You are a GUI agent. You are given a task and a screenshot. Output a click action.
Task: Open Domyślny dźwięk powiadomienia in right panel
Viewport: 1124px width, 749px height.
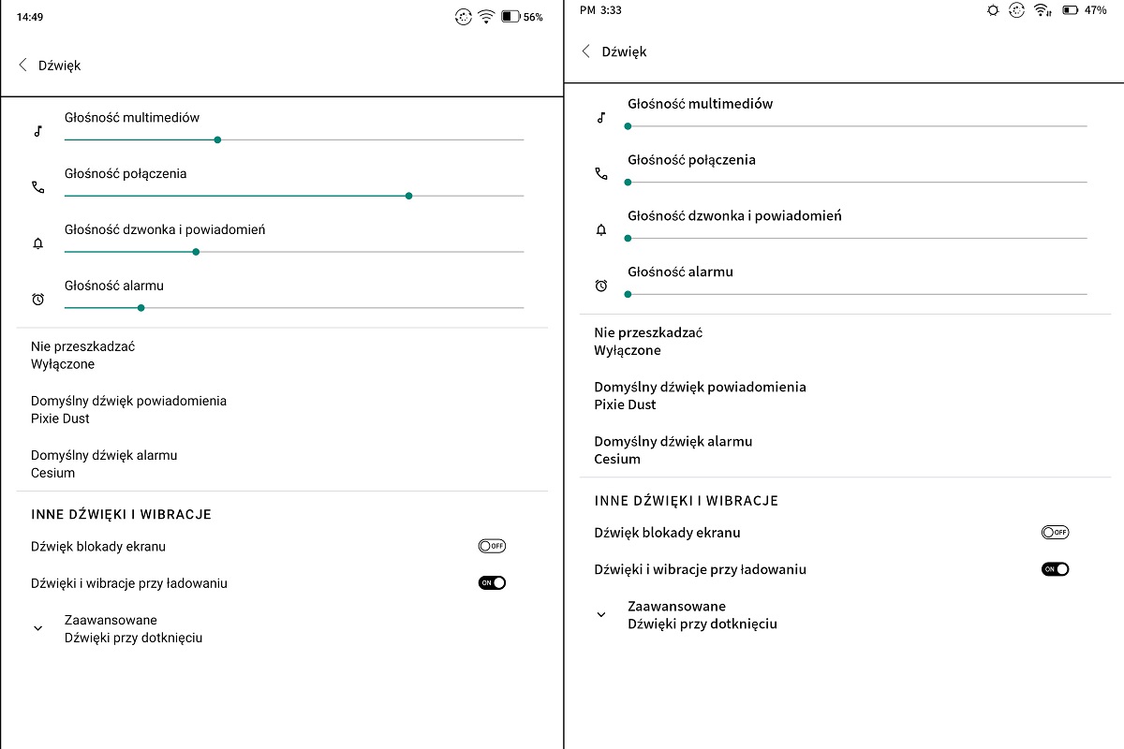tap(845, 396)
